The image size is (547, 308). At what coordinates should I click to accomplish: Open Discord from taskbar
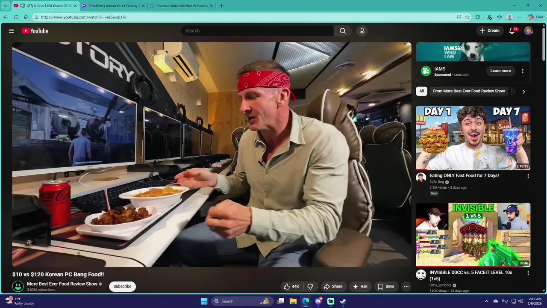click(x=318, y=301)
